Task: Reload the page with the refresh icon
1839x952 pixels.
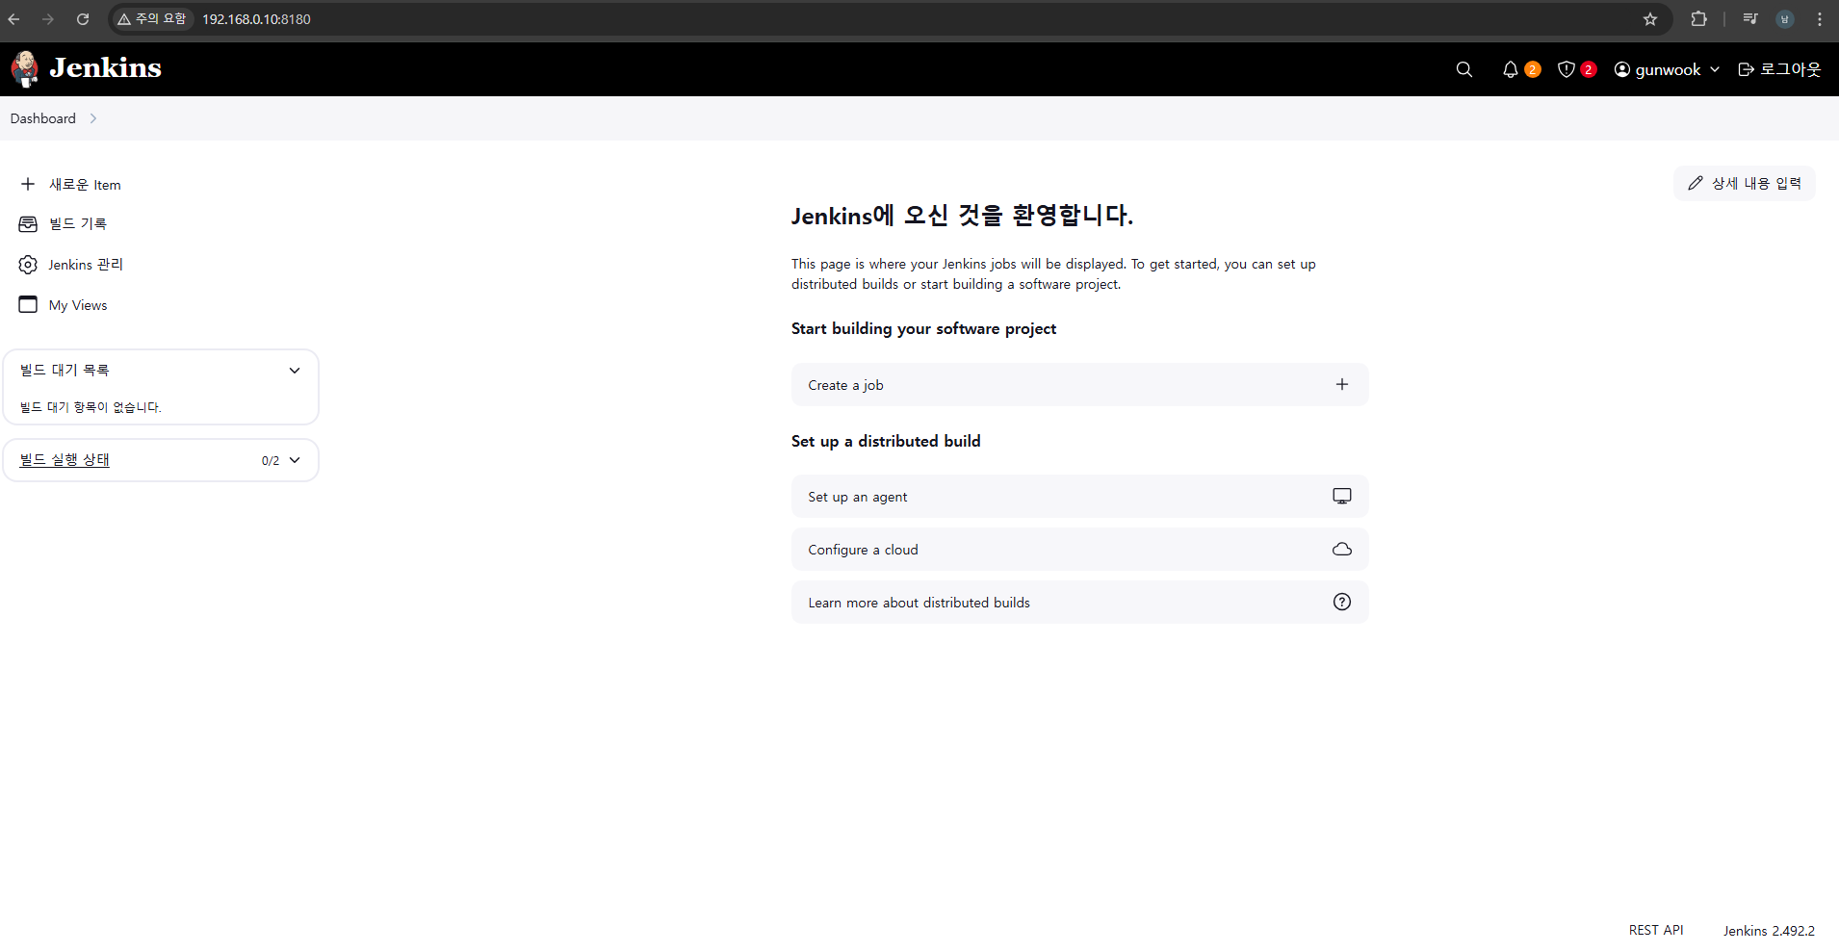Action: pos(83,19)
